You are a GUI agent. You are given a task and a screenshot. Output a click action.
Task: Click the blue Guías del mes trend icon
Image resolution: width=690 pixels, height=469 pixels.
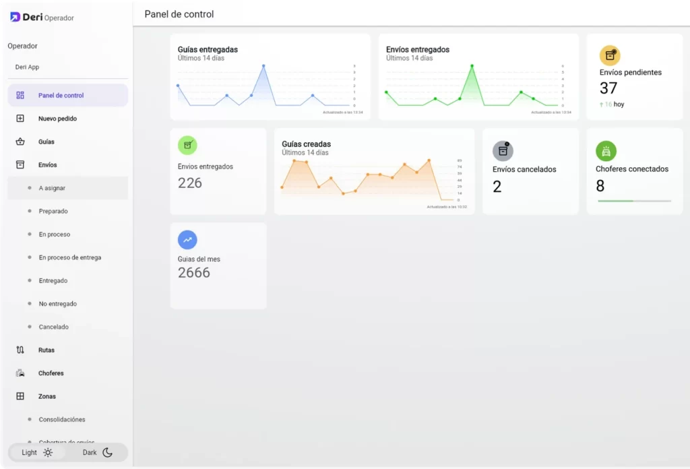click(187, 239)
